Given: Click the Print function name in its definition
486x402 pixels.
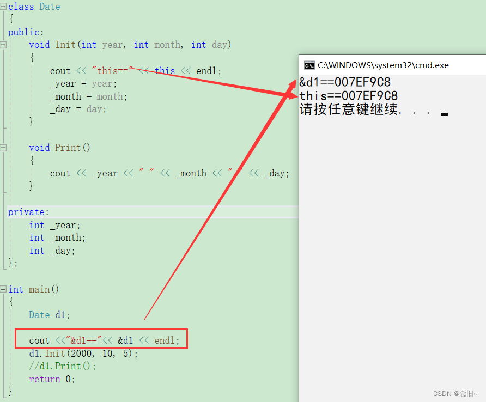Looking at the screenshot, I should [68, 148].
